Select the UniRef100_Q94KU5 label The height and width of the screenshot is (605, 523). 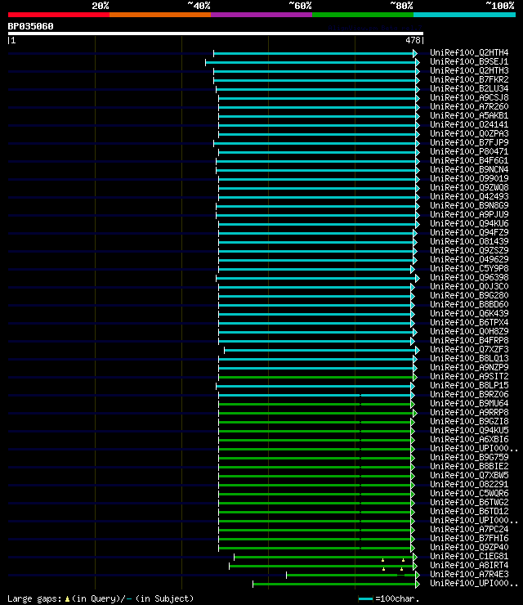469,430
